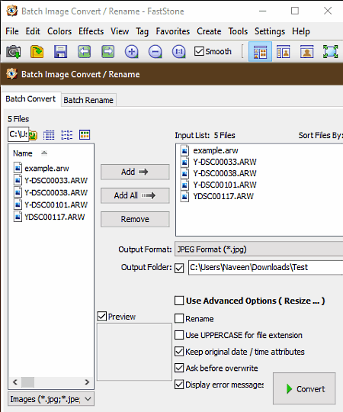Open the Tag menu
343x412 pixels.
(x=143, y=32)
